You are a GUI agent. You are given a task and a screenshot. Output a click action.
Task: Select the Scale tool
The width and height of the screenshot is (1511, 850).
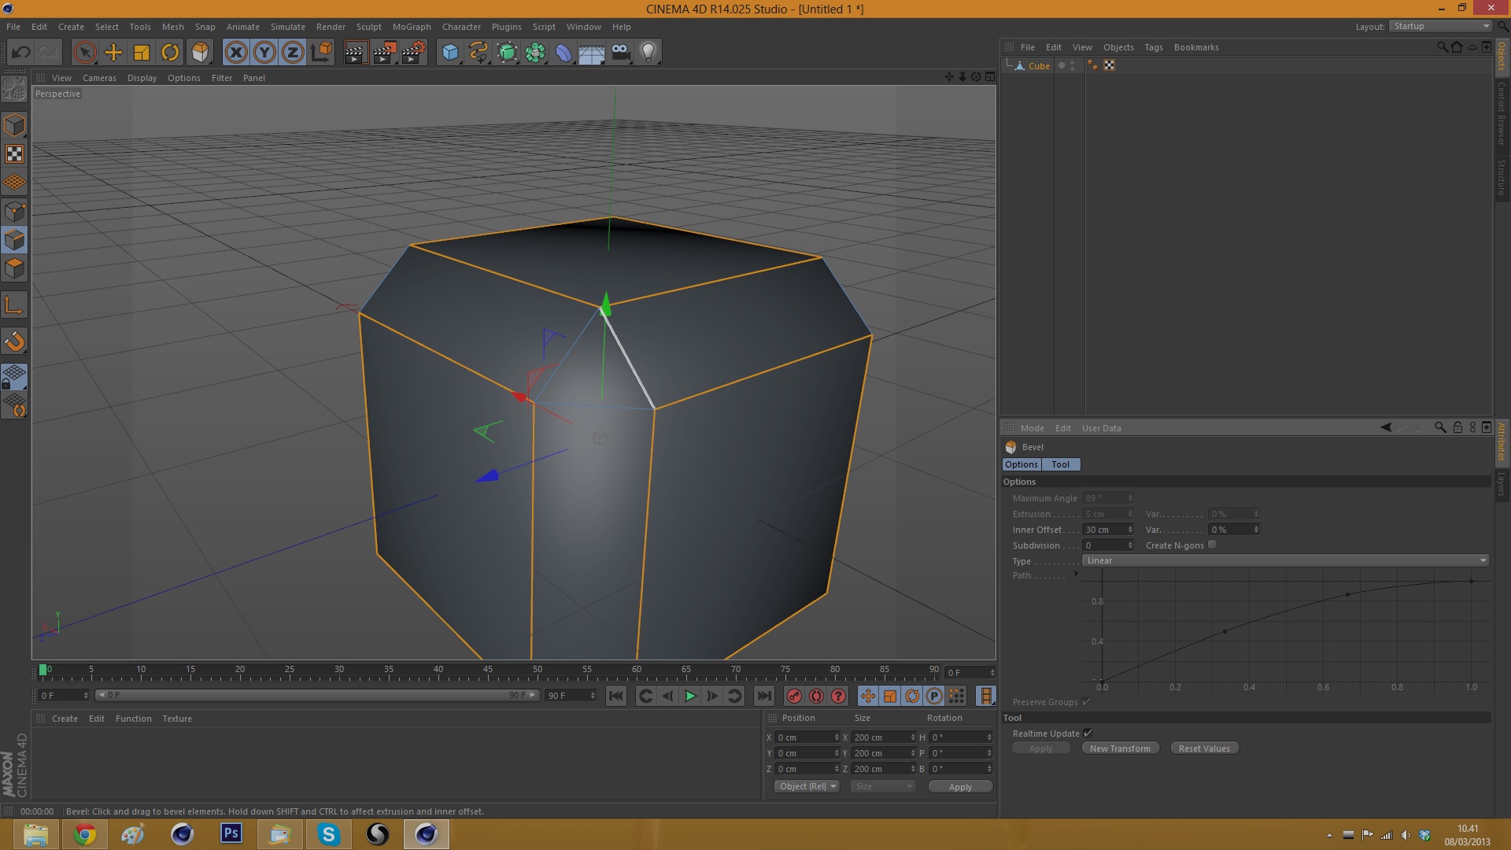pyautogui.click(x=142, y=53)
